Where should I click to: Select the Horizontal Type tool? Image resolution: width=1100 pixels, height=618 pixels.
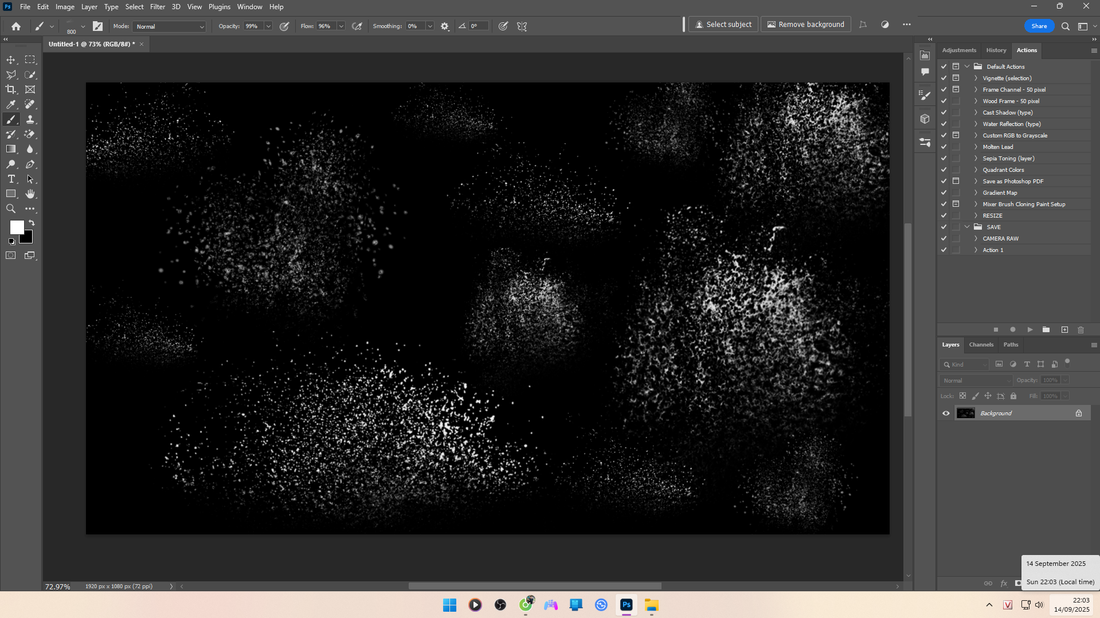[x=11, y=179]
